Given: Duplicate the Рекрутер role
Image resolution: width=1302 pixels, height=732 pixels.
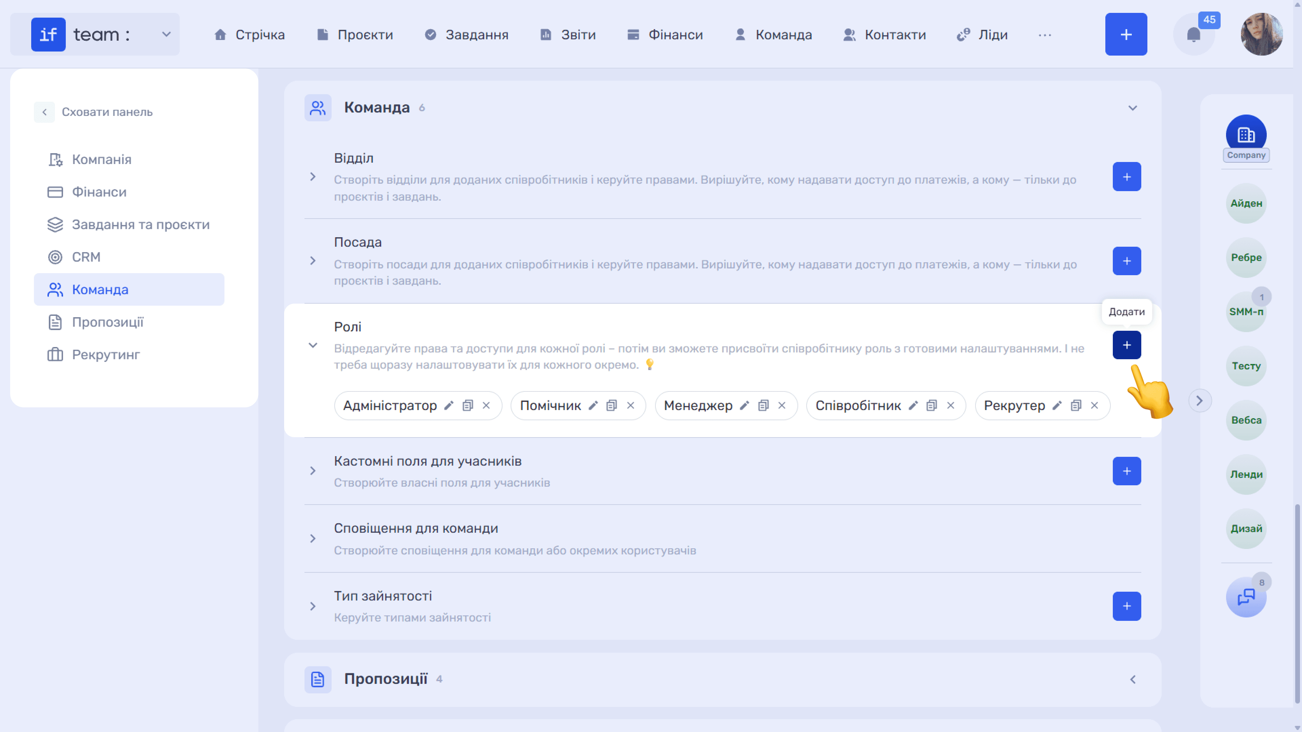Looking at the screenshot, I should click(1076, 406).
